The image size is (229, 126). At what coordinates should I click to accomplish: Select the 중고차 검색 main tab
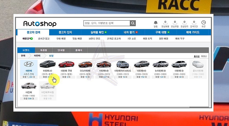33,32
